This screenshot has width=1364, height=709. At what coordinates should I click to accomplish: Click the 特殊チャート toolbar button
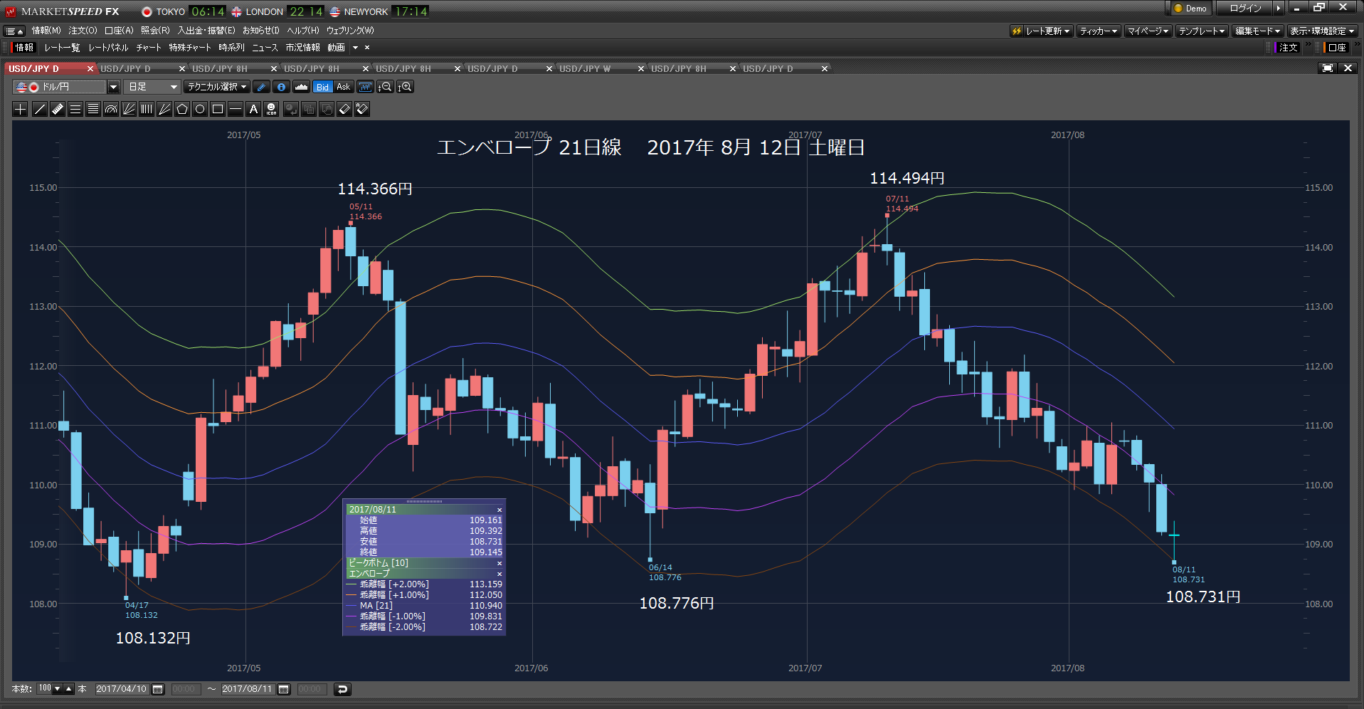(x=190, y=48)
